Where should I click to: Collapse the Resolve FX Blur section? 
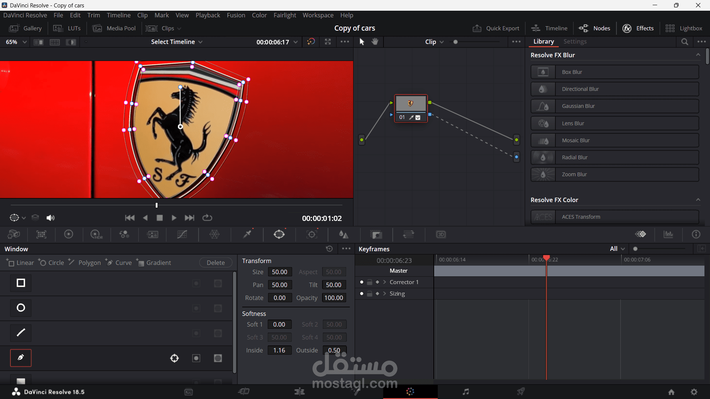tap(698, 55)
